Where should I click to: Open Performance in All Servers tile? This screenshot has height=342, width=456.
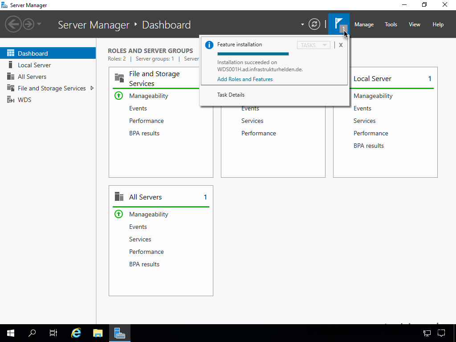[146, 252]
